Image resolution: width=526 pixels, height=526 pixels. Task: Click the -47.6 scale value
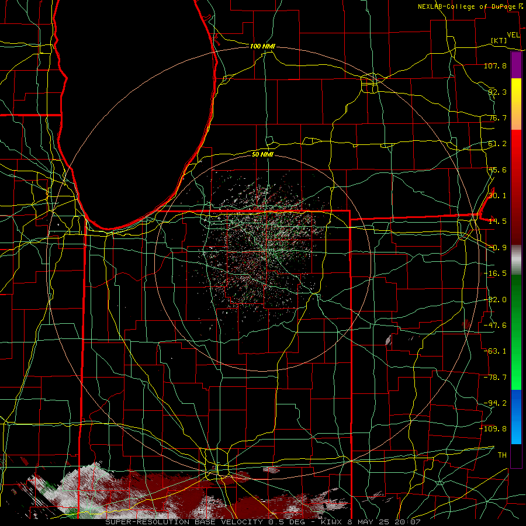(x=495, y=326)
